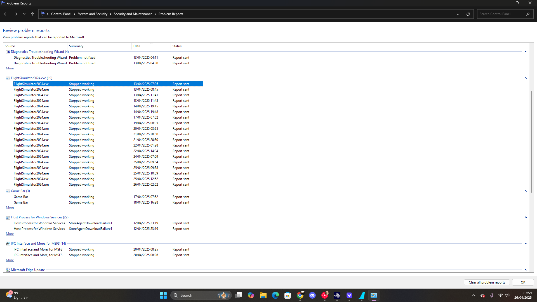Image resolution: width=537 pixels, height=302 pixels.
Task: Sort by the Date column header
Action: click(x=151, y=46)
